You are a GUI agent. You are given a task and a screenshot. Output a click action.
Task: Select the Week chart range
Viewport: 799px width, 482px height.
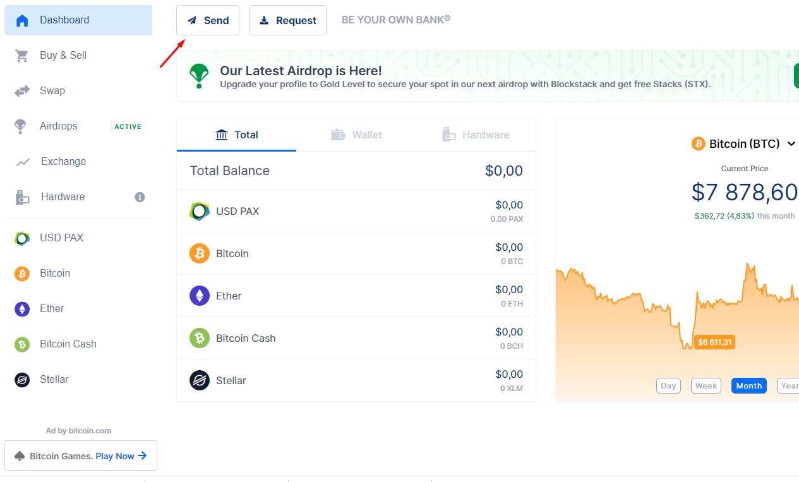[x=706, y=386]
